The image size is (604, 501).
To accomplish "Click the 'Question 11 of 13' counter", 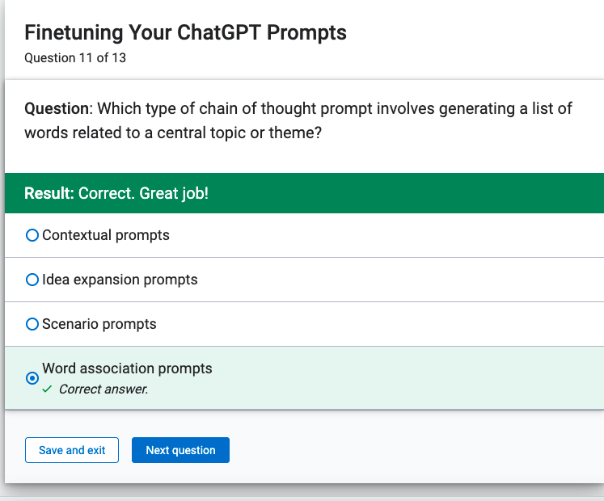I will [75, 57].
